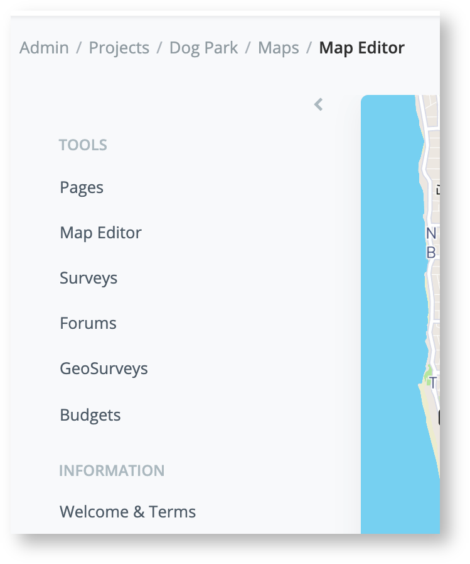Open the Projects breadcrumb link
The width and height of the screenshot is (470, 564).
tap(119, 48)
